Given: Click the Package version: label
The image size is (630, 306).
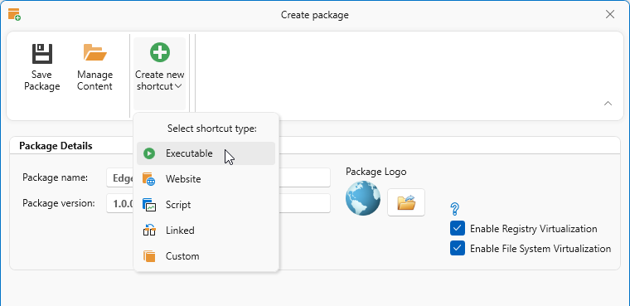Looking at the screenshot, I should pyautogui.click(x=59, y=203).
